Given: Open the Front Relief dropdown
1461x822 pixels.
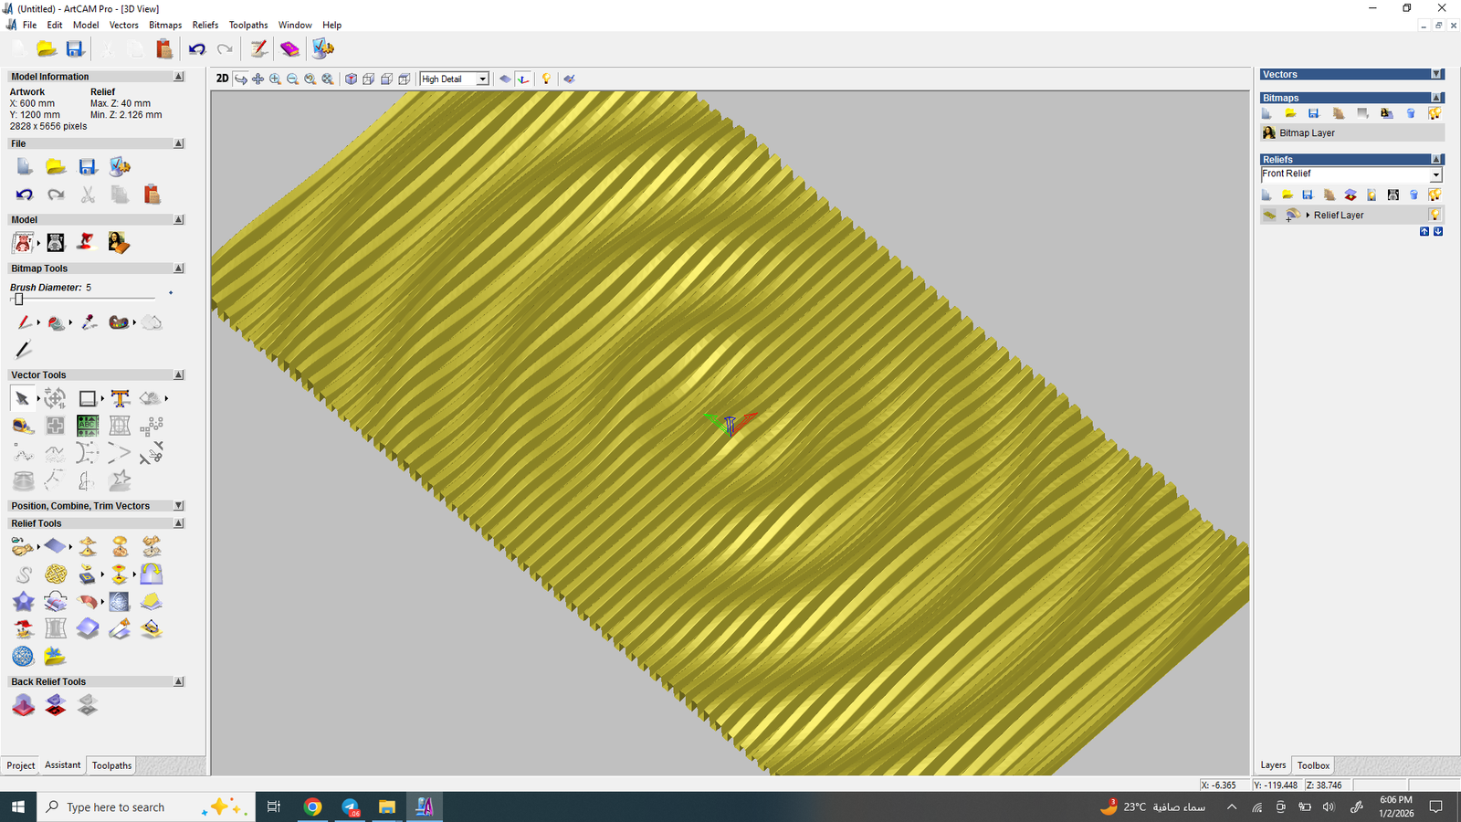Looking at the screenshot, I should (x=1435, y=174).
